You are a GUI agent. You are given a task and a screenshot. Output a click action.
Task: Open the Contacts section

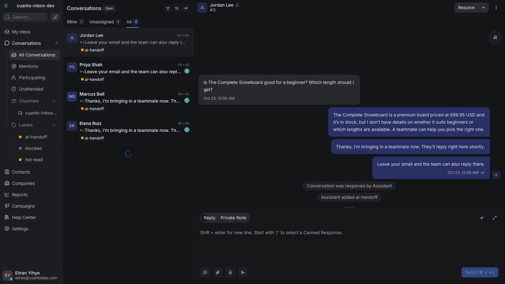[32, 172]
